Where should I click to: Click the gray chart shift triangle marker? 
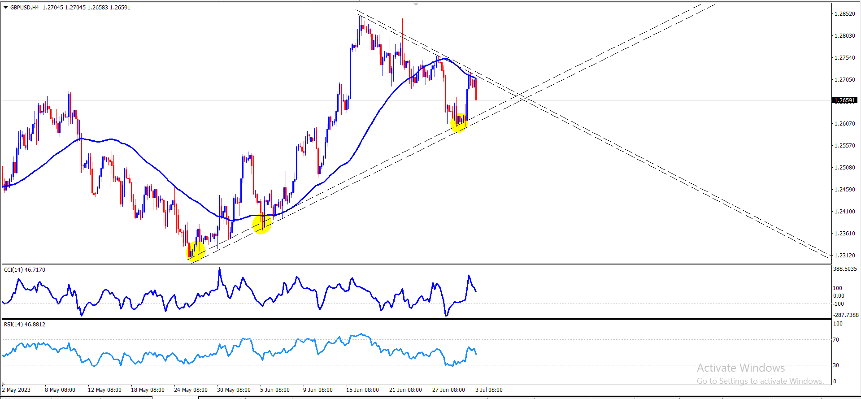[416, 4]
